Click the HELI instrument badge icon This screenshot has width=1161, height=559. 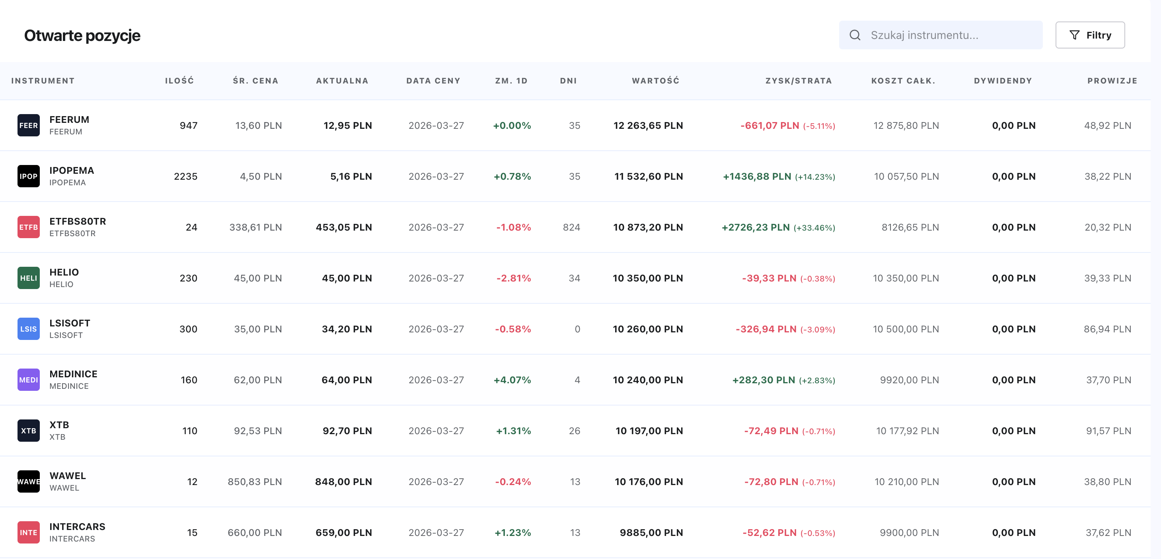[28, 278]
